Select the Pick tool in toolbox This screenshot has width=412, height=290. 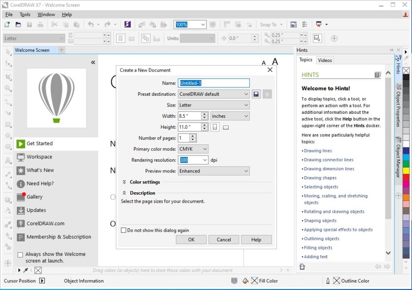point(8,52)
